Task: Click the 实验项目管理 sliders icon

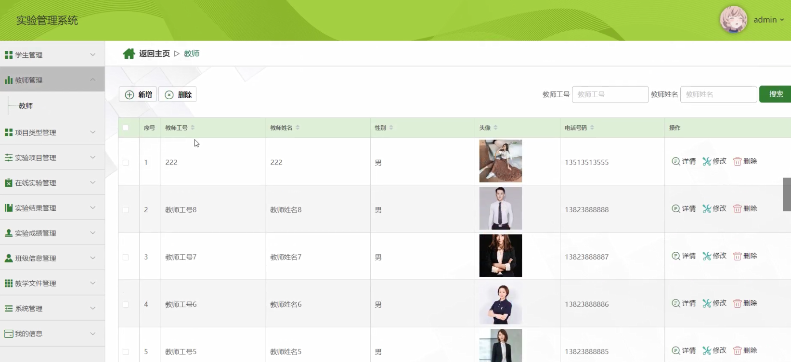Action: (x=9, y=157)
